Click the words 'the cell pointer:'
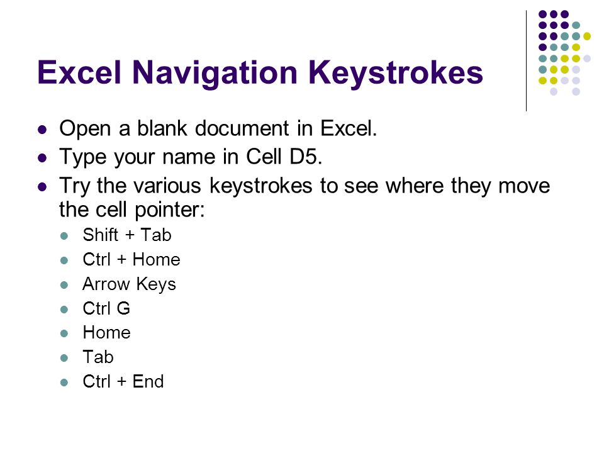 131,210
